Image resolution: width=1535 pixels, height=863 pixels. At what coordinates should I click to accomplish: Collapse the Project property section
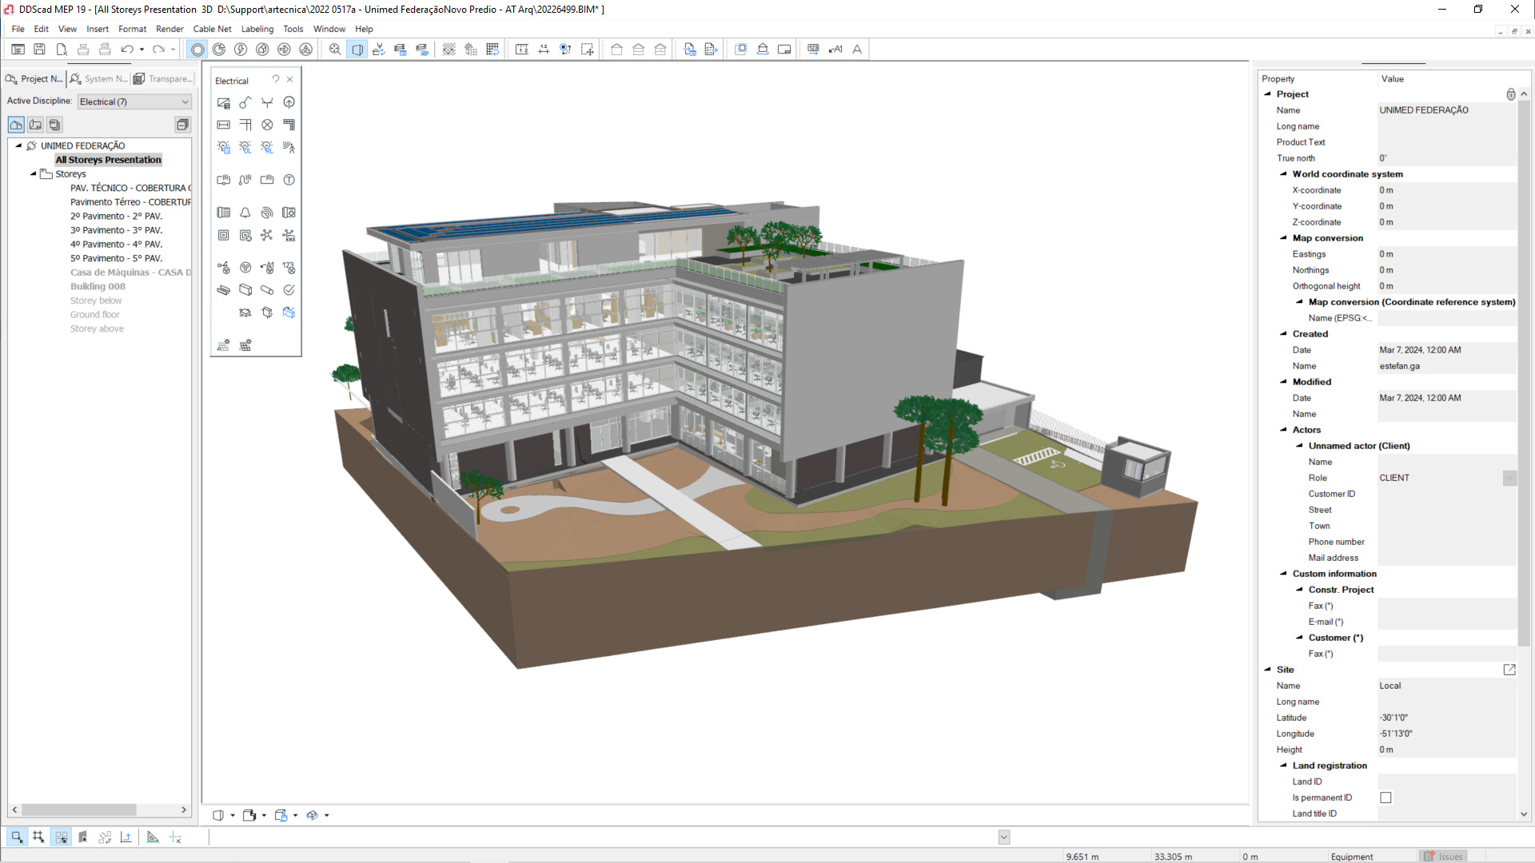click(1267, 93)
